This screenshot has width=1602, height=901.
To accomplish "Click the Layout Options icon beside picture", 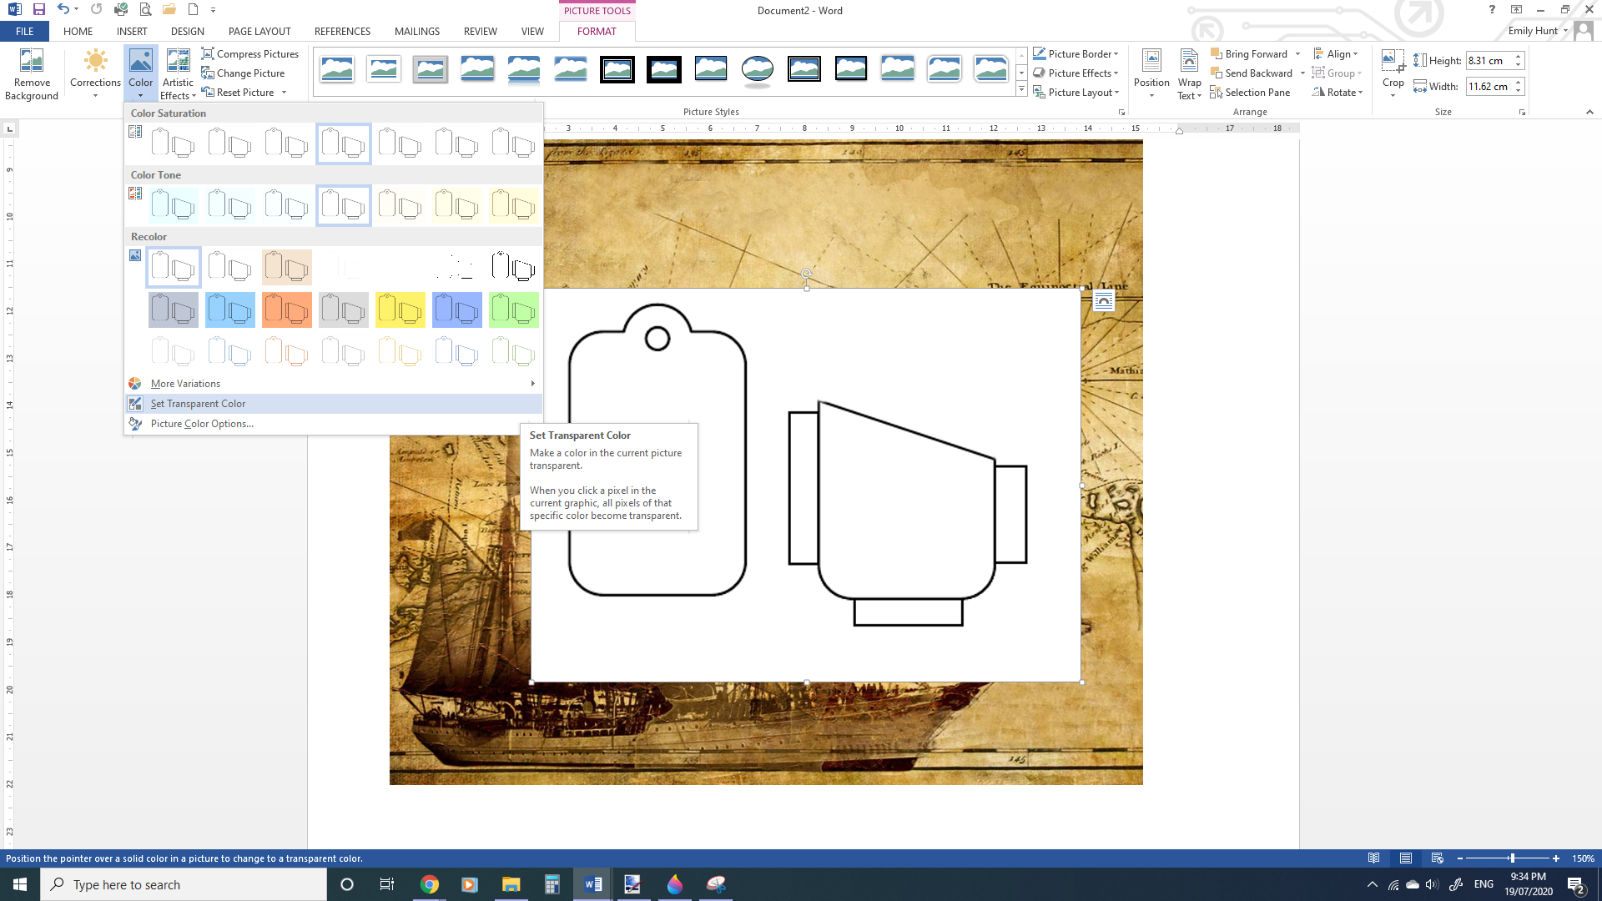I will click(1103, 301).
